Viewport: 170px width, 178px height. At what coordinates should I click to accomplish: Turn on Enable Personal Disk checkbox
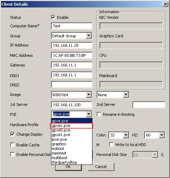[x=12, y=154]
